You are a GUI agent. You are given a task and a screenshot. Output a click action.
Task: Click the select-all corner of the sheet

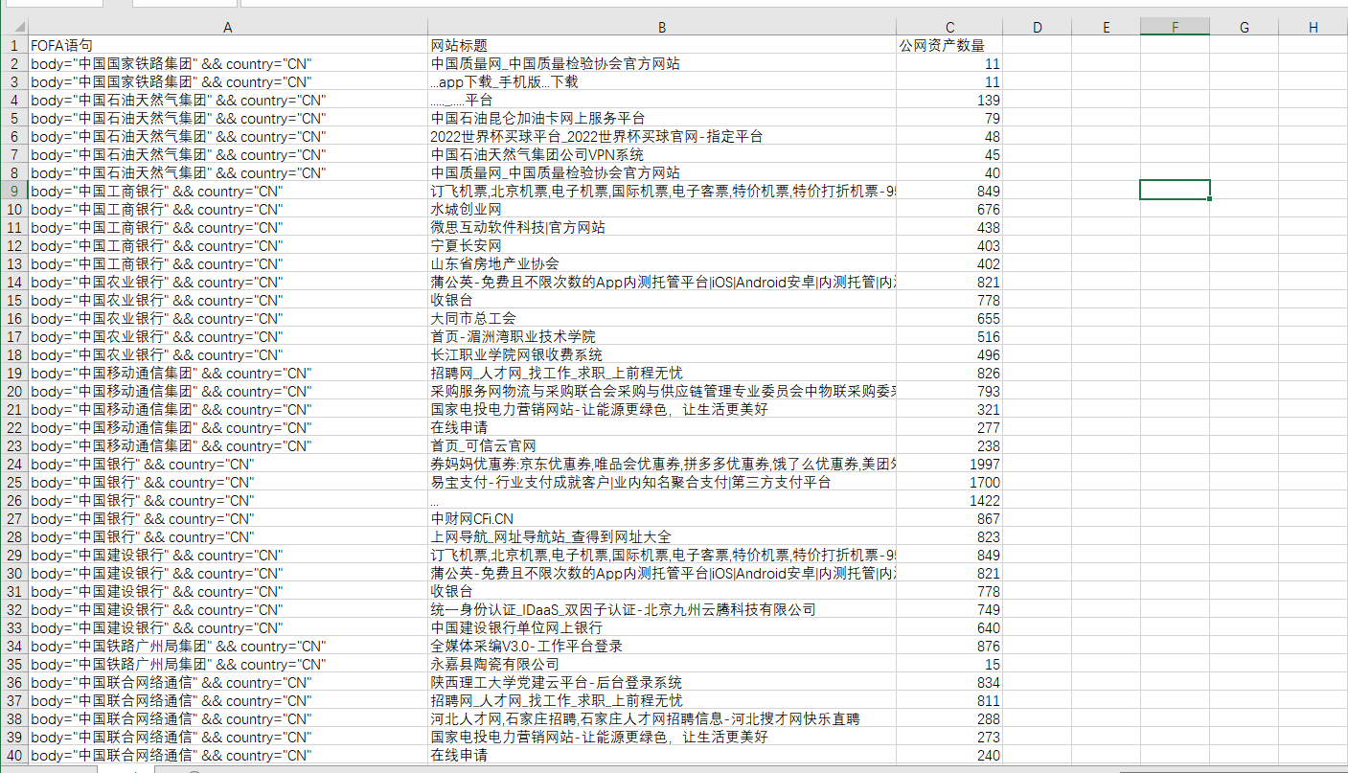tap(14, 28)
